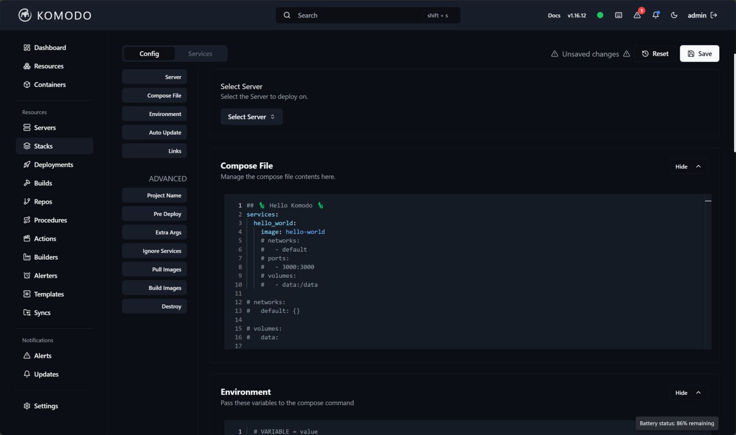Toggle dark mode with the moon icon

click(x=674, y=15)
